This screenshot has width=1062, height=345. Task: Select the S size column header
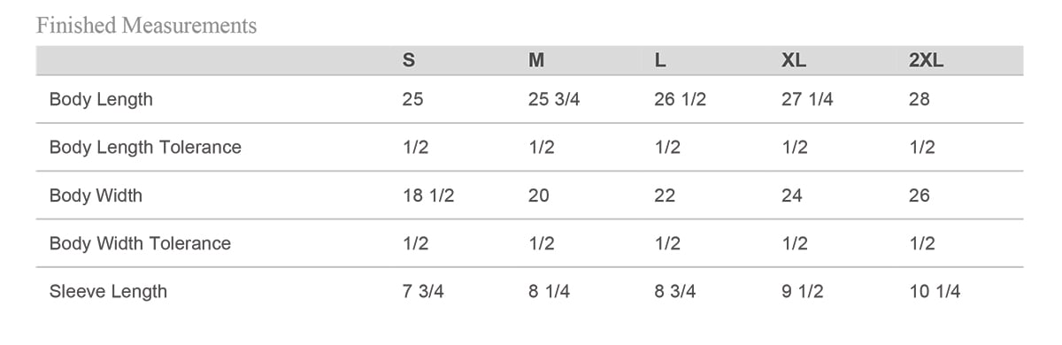[409, 61]
